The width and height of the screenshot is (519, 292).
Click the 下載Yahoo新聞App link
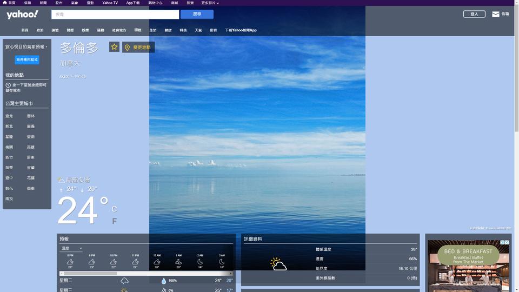pos(241,30)
